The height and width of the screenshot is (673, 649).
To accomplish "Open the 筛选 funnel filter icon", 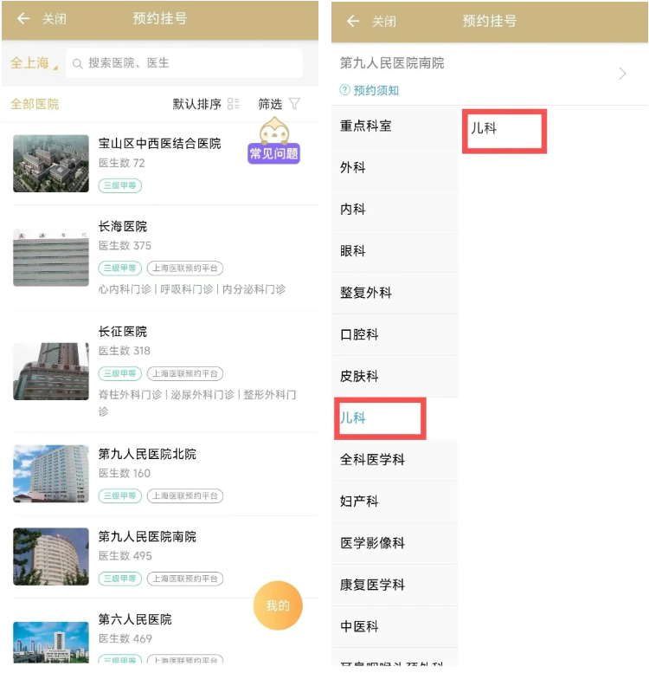I will point(294,103).
